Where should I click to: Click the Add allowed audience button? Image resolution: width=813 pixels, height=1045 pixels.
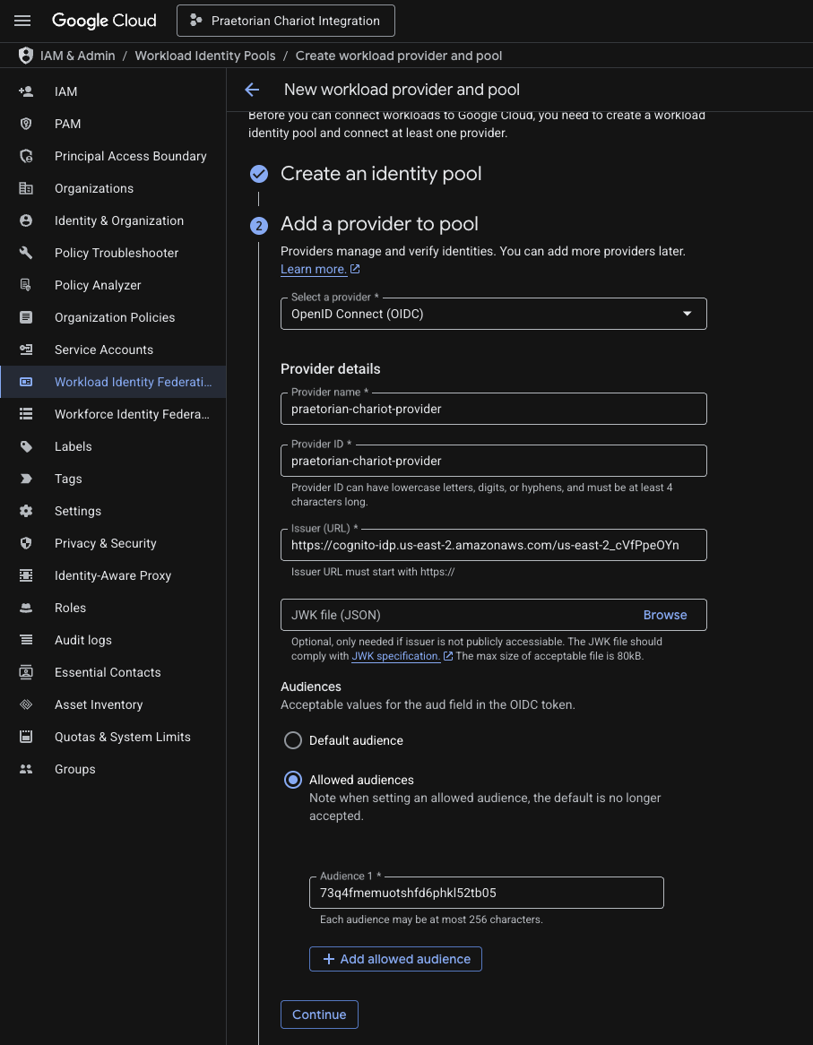point(396,959)
